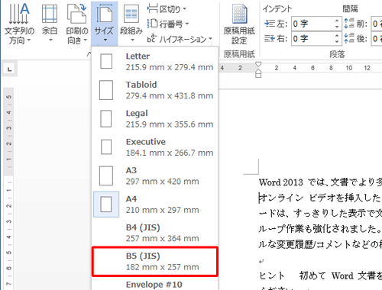Decrease right indent with down spinner
Viewport: 382px width, 290px height.
click(337, 42)
